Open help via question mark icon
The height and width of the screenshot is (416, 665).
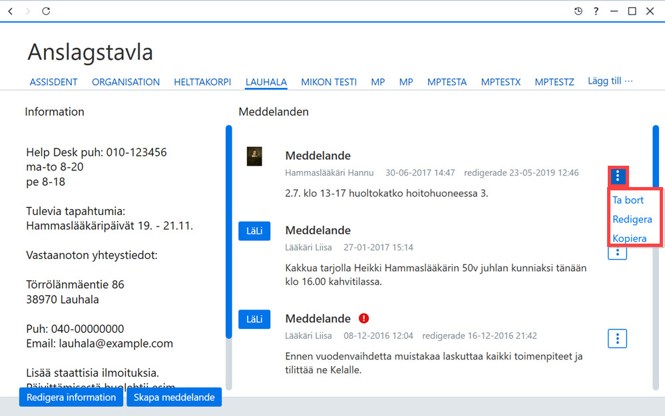pos(596,11)
